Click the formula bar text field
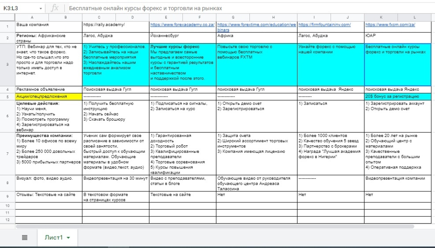 tap(250, 8)
